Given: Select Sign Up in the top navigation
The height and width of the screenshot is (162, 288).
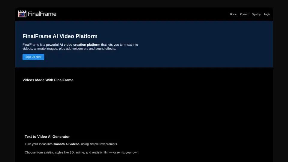Looking at the screenshot, I should [x=256, y=14].
